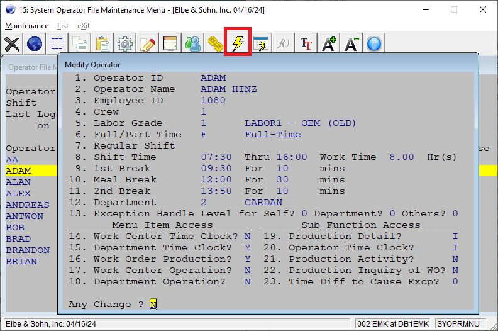Click the Production Detail value I
The image size is (498, 331).
coord(455,237)
